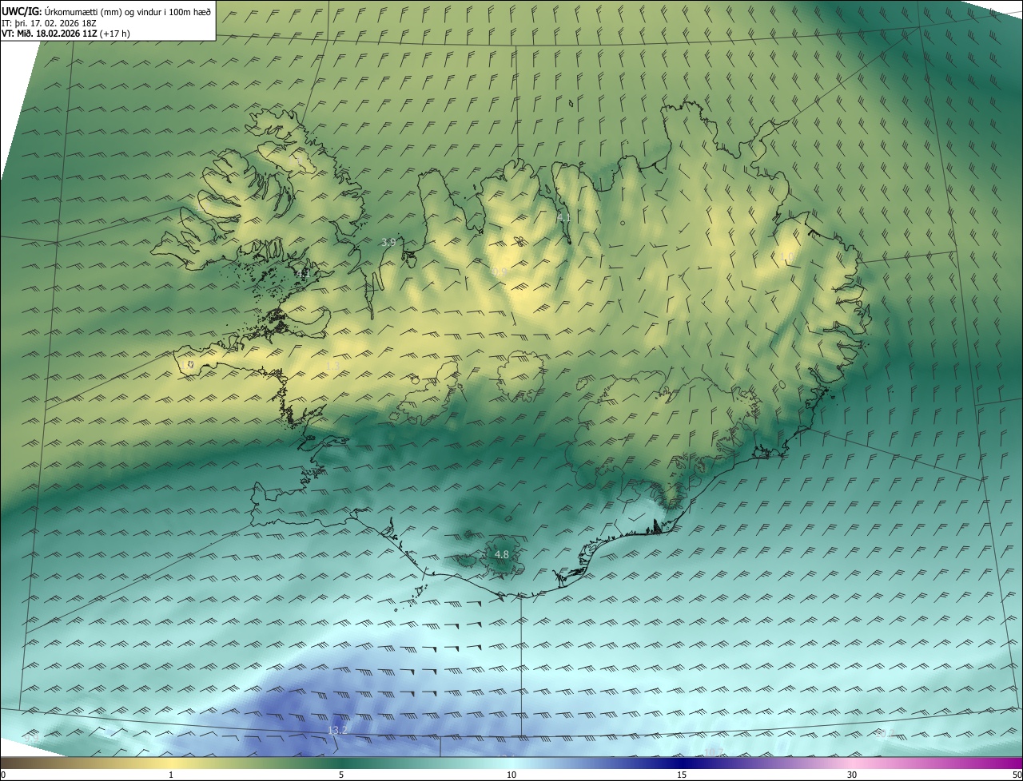Screen dimensions: 1023x781
Task: Click the "0.9" value label on the map
Action: click(x=500, y=272)
